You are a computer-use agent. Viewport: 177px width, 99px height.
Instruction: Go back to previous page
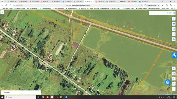tap(2, 5)
